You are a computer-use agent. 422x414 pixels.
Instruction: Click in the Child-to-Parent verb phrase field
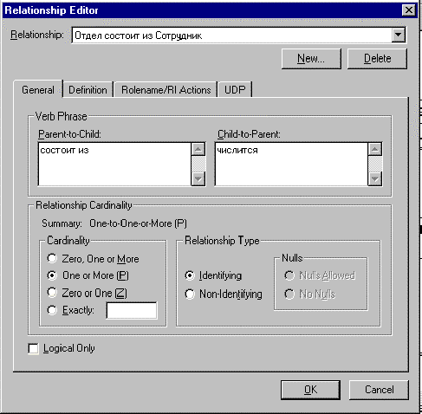tap(291, 164)
